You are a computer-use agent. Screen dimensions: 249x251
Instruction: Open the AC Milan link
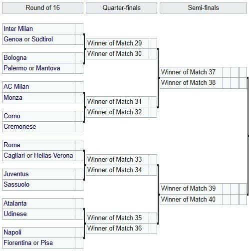coord(16,87)
